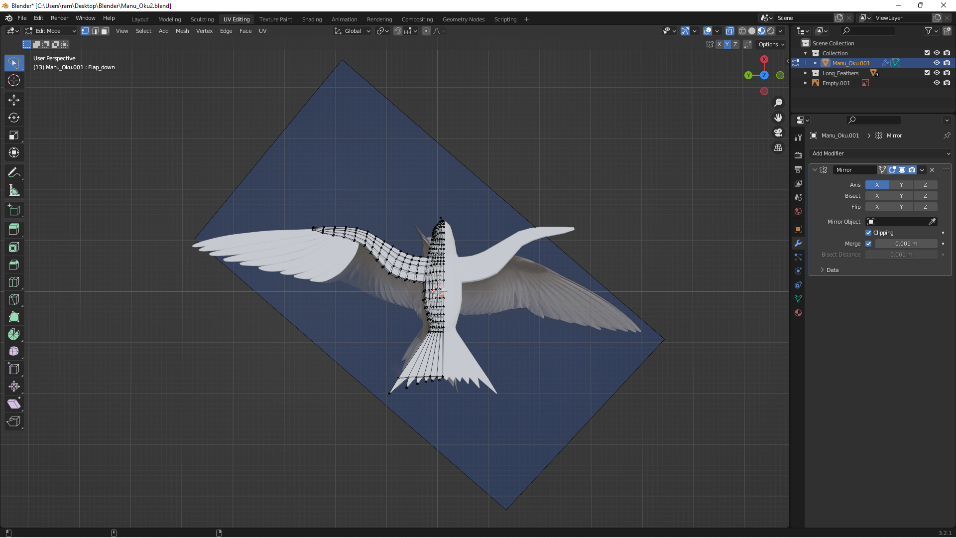This screenshot has height=538, width=956.
Task: Exclude Long_Feathers collection checkbox
Action: point(927,73)
